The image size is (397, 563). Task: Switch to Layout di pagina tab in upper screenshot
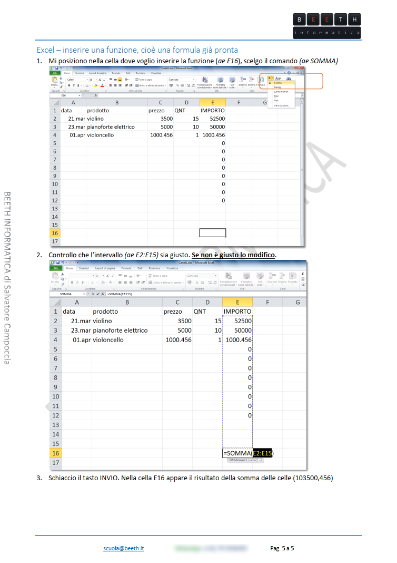pos(98,73)
